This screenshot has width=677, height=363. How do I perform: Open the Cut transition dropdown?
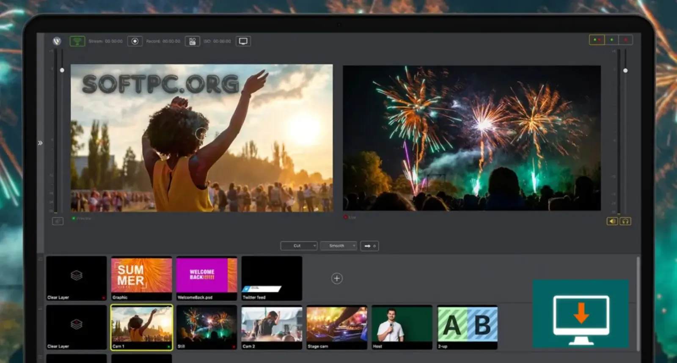[299, 246]
